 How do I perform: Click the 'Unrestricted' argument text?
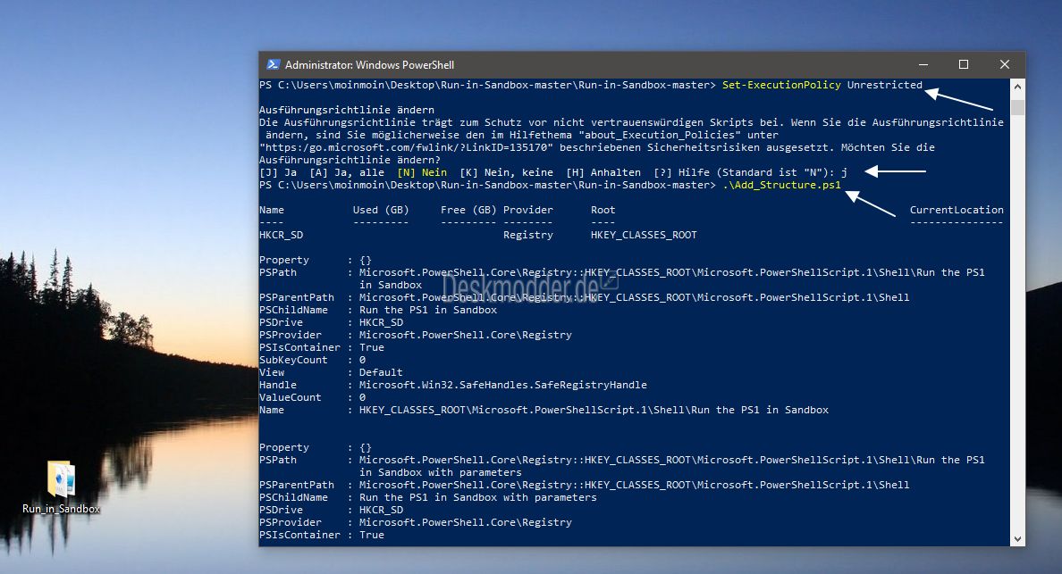884,85
